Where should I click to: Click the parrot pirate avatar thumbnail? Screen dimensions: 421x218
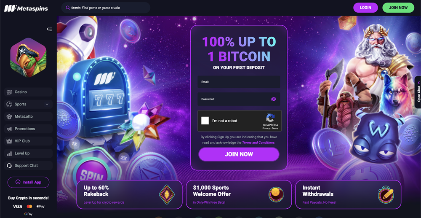28,57
